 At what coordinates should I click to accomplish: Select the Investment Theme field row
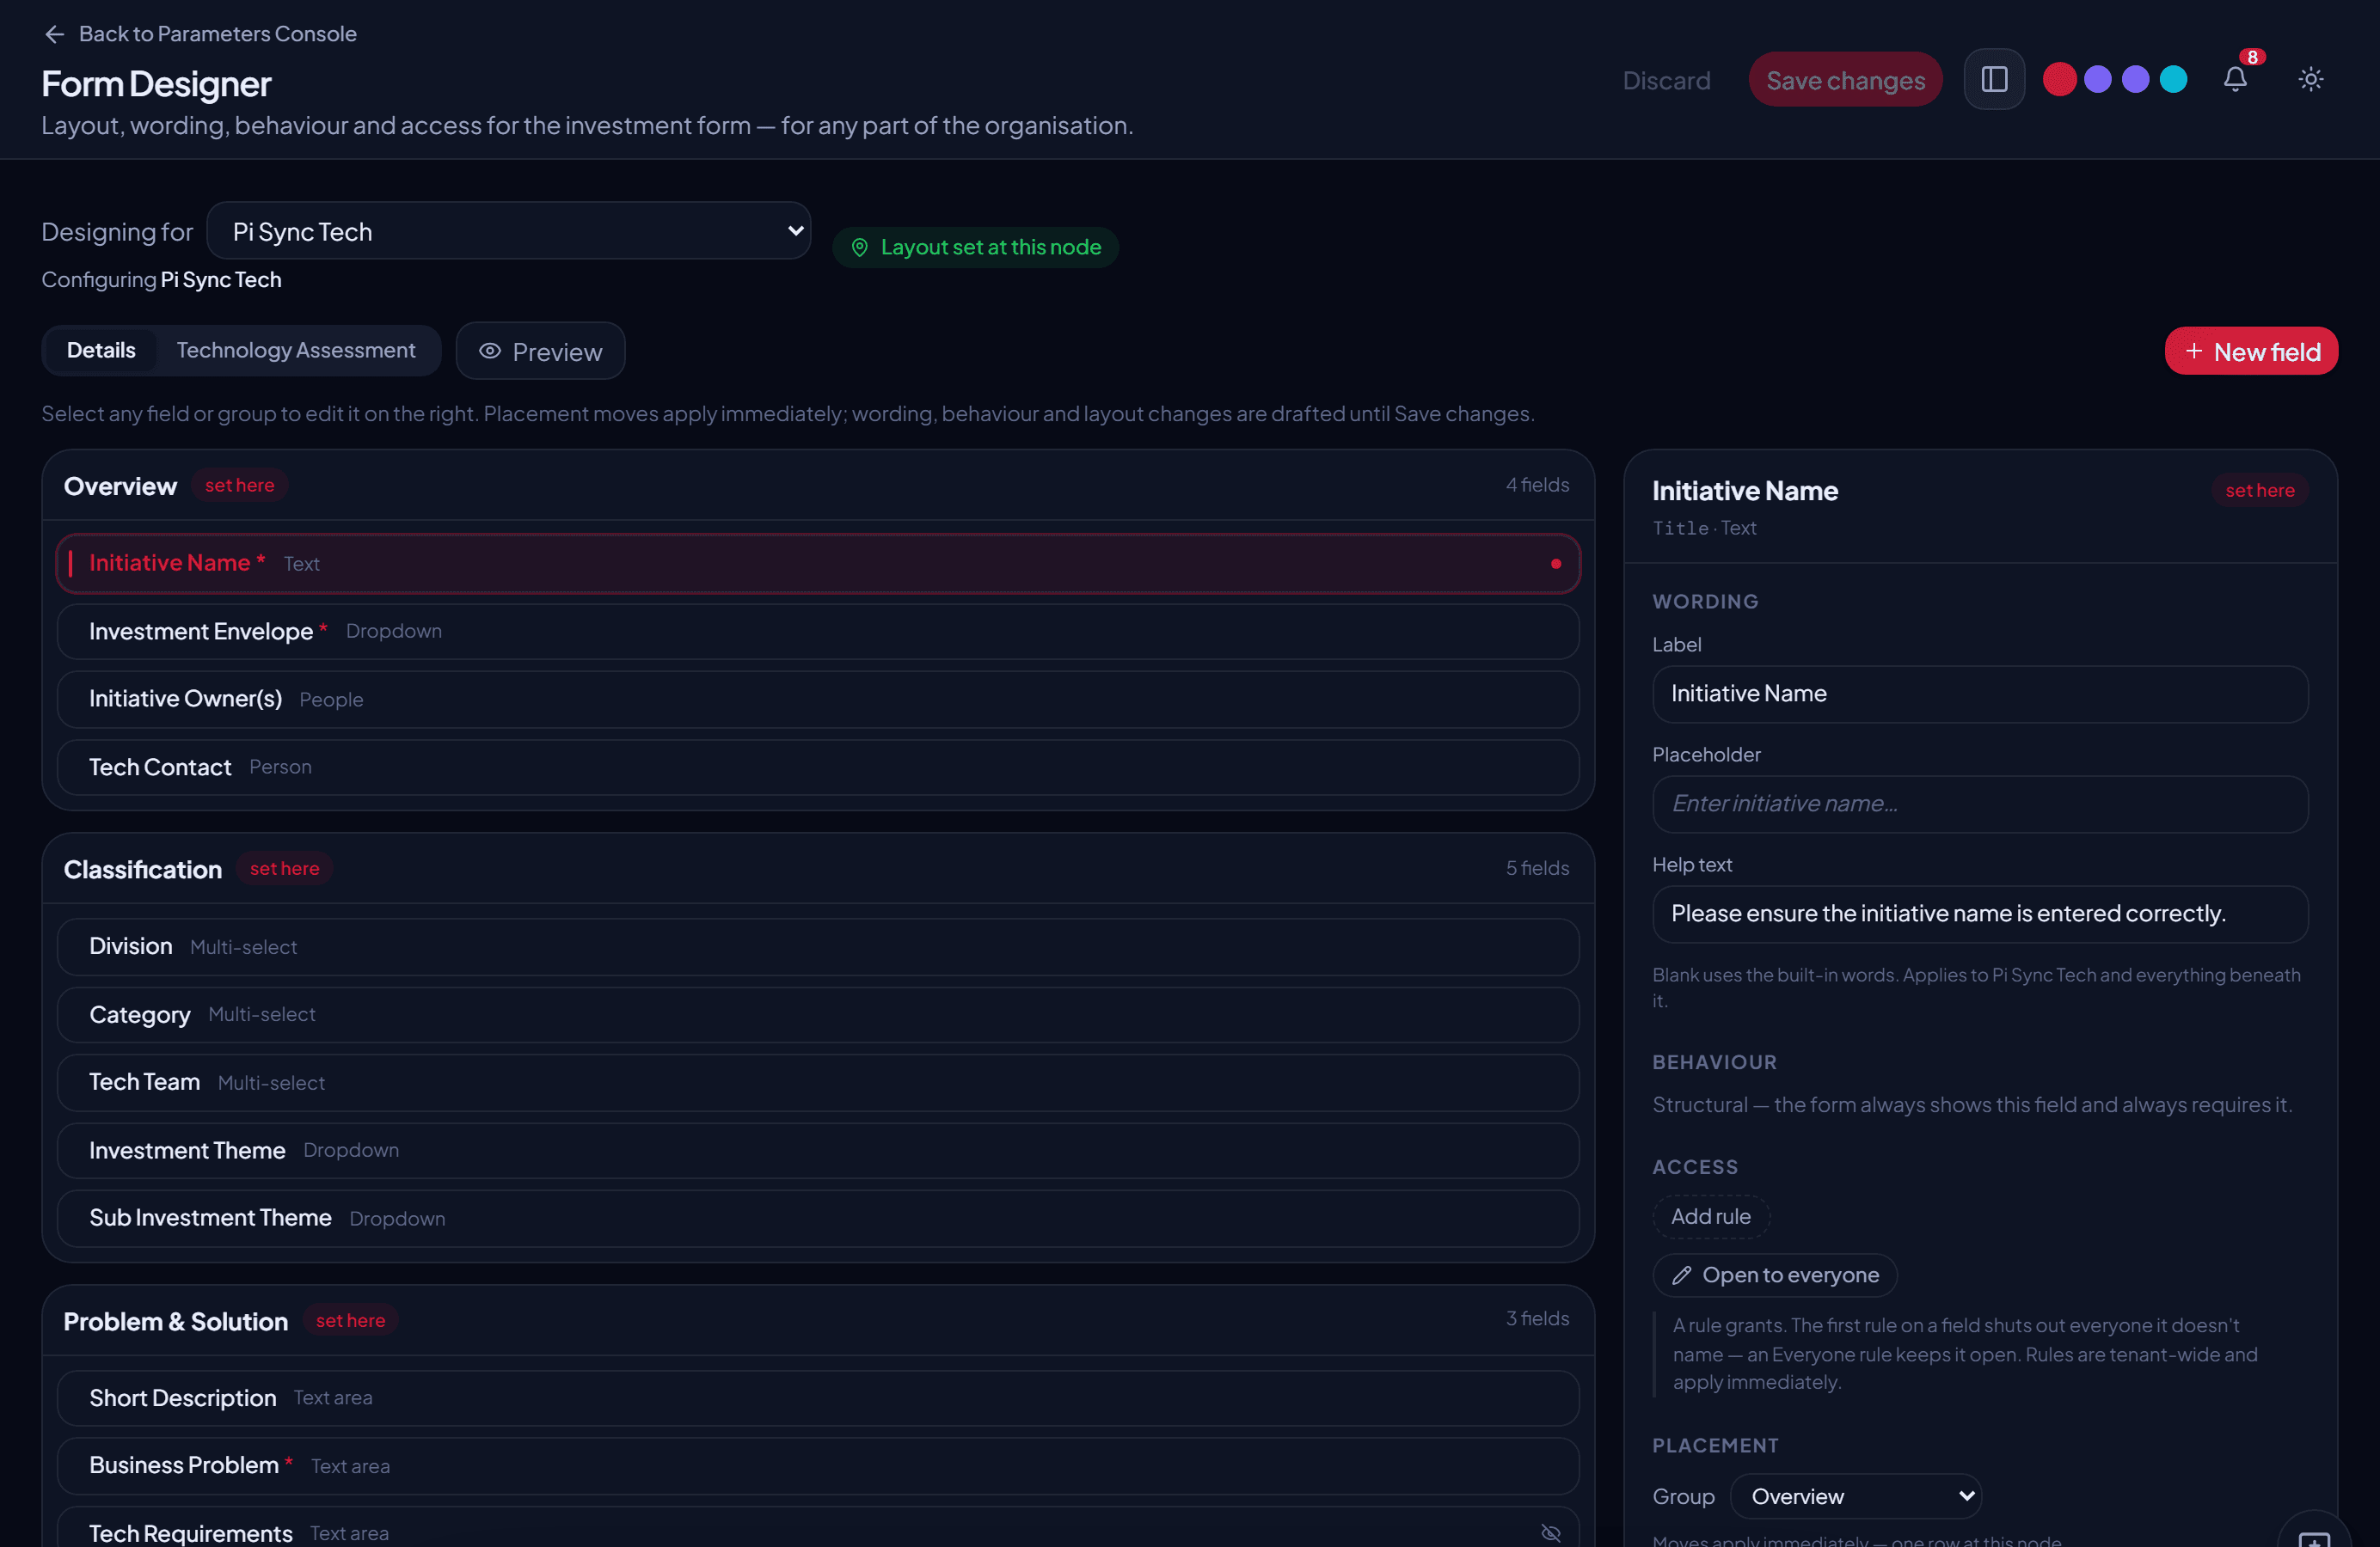point(818,1150)
